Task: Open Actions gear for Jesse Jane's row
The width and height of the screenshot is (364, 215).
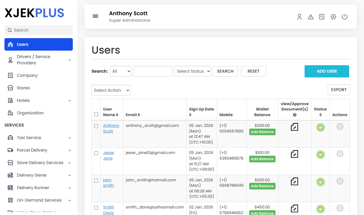Action: click(x=340, y=154)
